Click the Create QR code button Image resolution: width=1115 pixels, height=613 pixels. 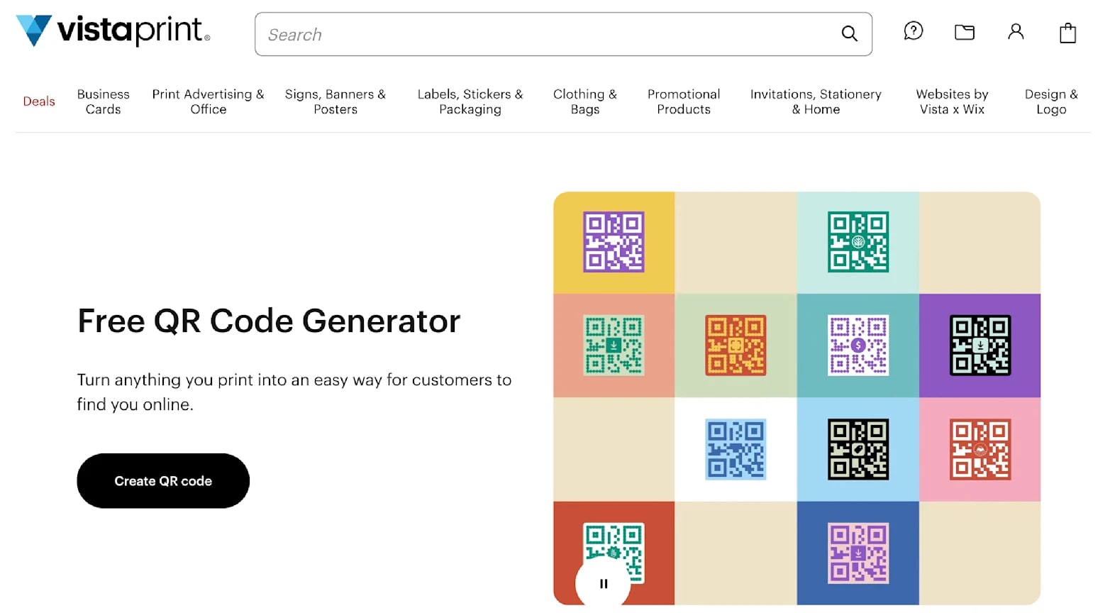tap(162, 480)
